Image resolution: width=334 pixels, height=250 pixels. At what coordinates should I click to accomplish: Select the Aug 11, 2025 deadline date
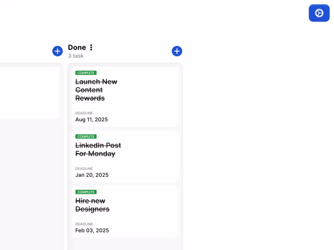coord(92,119)
